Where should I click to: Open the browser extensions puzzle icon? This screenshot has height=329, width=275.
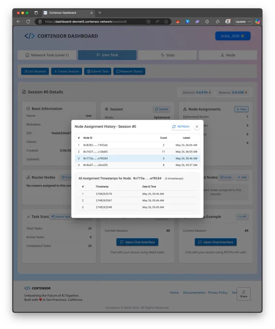(x=207, y=21)
